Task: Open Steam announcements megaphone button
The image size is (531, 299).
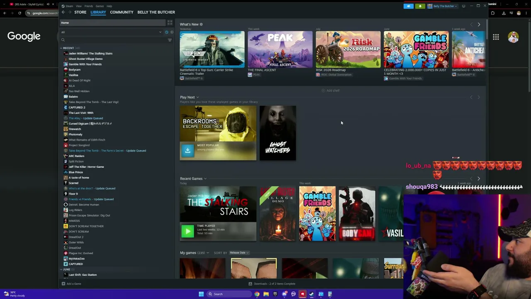Action: click(x=409, y=6)
